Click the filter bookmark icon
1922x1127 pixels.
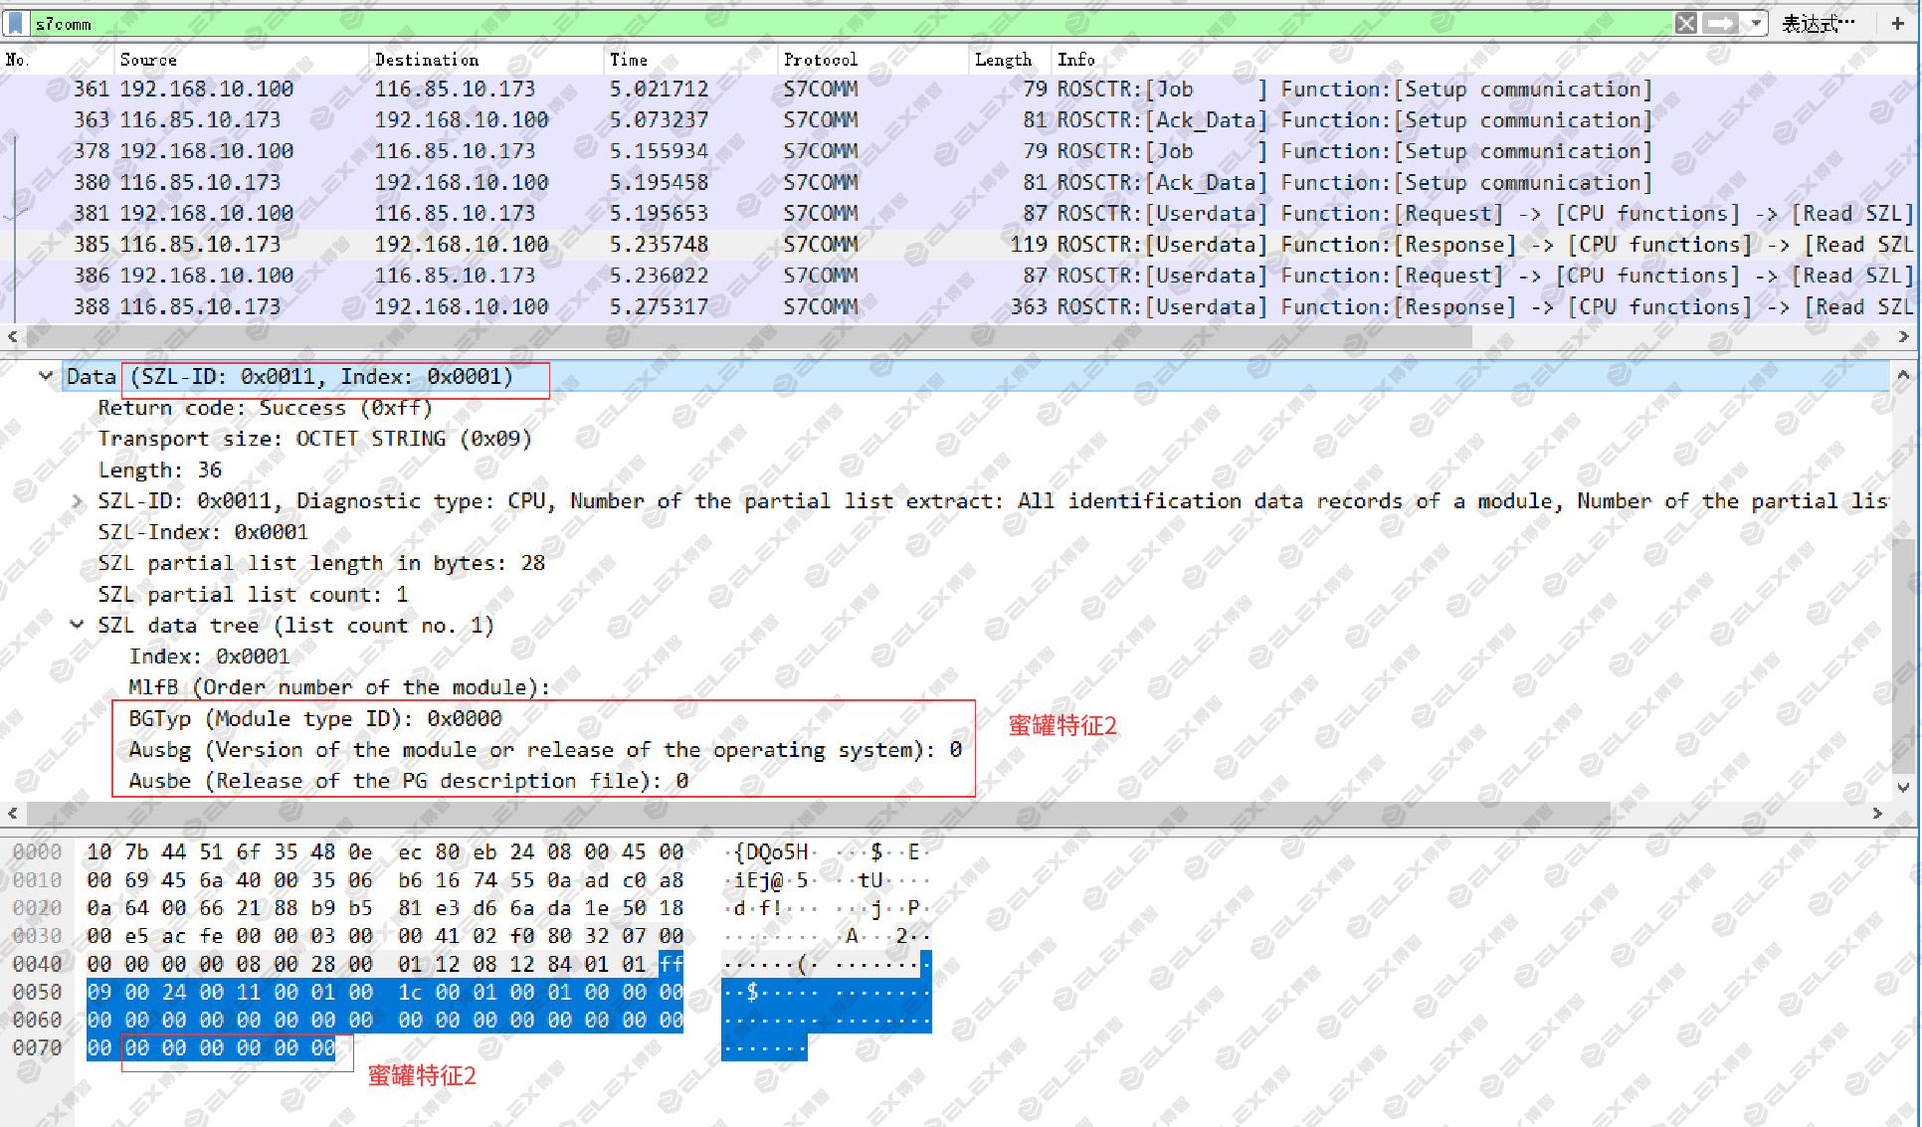point(16,23)
